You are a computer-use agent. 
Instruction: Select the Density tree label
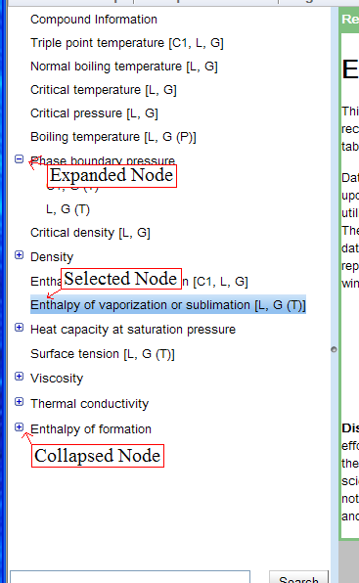(x=52, y=257)
